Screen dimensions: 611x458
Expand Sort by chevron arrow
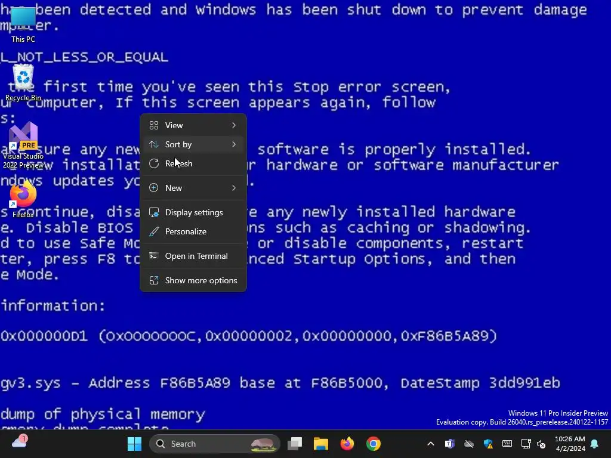[x=234, y=144]
